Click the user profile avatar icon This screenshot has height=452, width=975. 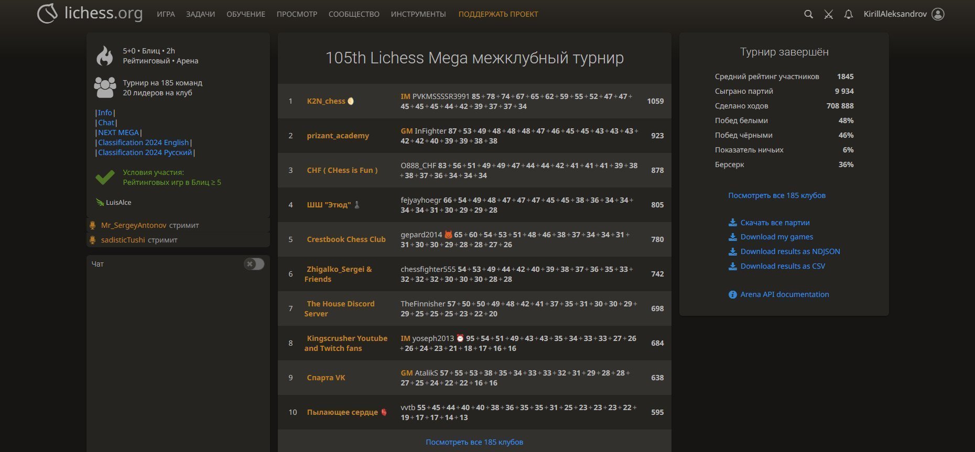tap(938, 14)
